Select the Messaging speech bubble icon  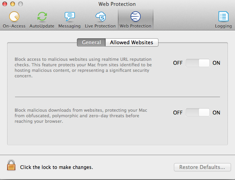(x=69, y=16)
